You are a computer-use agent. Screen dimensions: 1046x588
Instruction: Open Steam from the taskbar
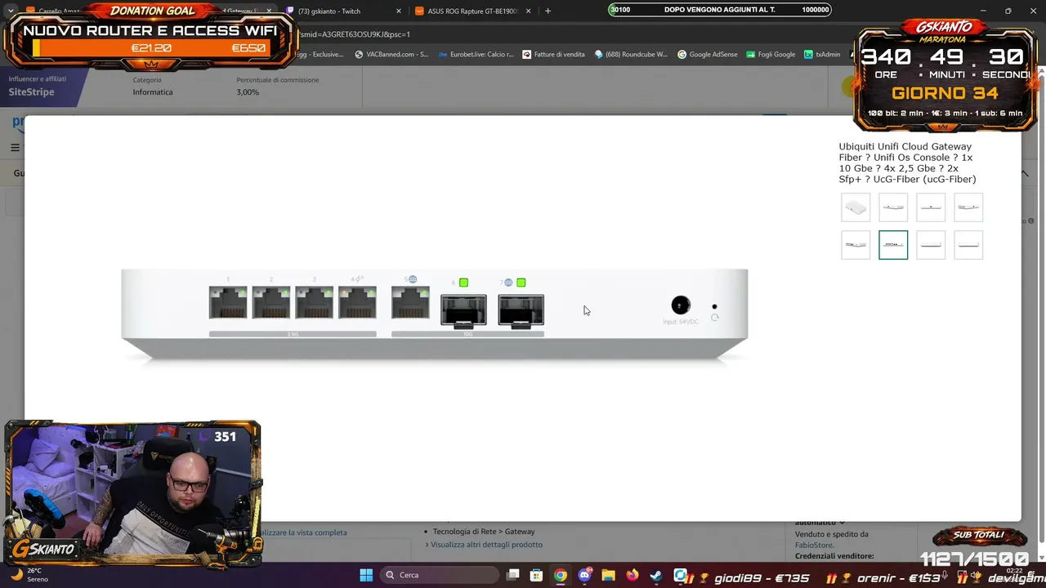point(655,575)
